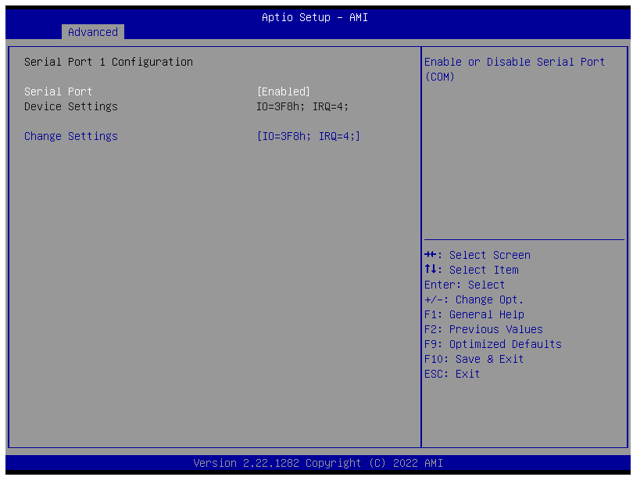633x477 pixels.
Task: Select the Serial Port setting label
Action: (x=59, y=91)
